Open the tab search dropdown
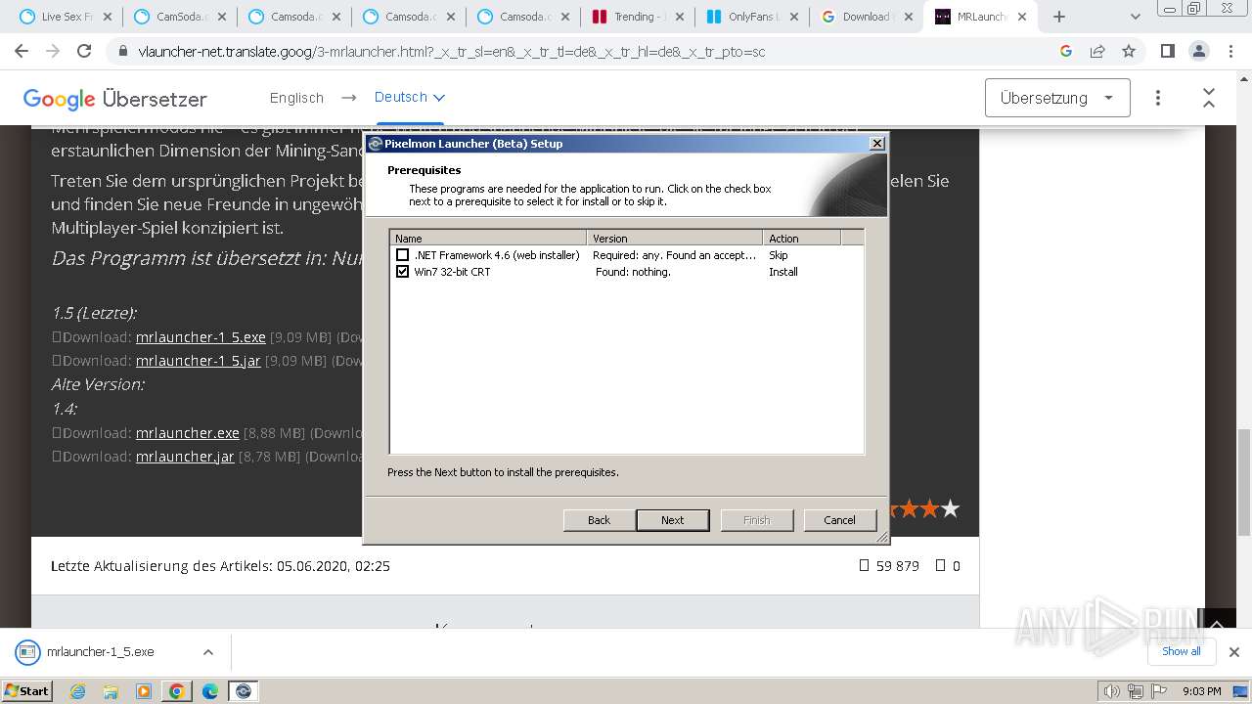The height and width of the screenshot is (704, 1252). pyautogui.click(x=1136, y=17)
